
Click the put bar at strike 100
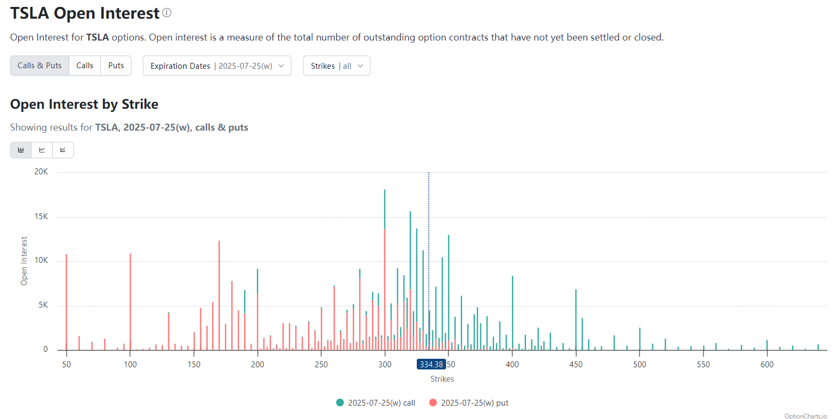[130, 302]
